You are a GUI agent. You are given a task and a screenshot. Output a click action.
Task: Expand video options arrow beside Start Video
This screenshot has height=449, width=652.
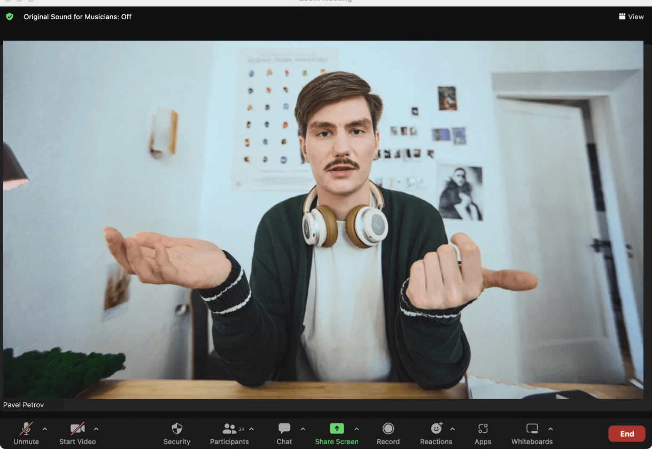pos(96,429)
